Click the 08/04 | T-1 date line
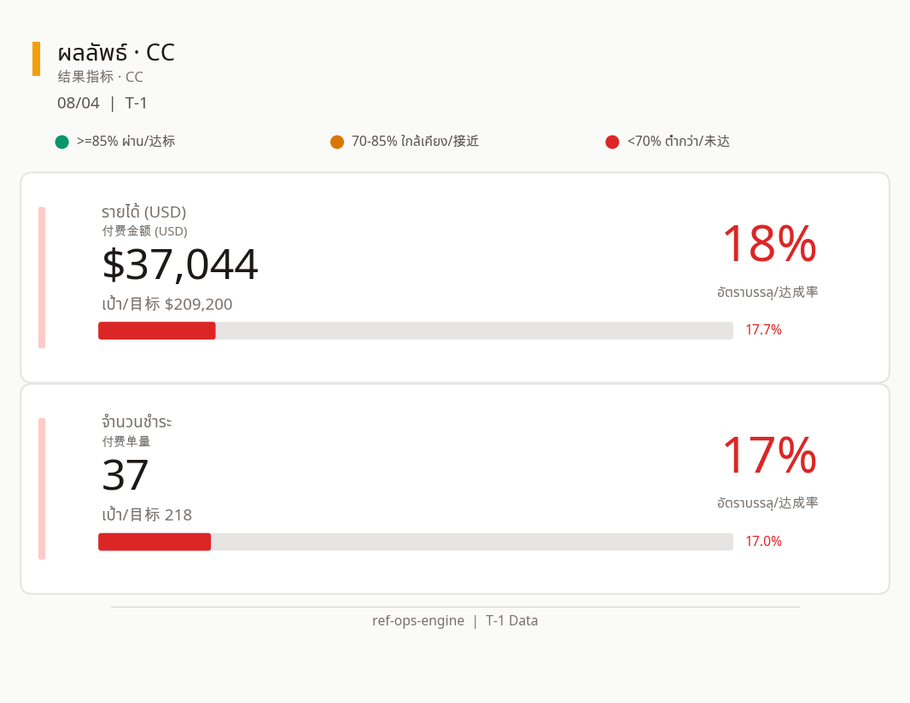The image size is (910, 703). tap(102, 103)
